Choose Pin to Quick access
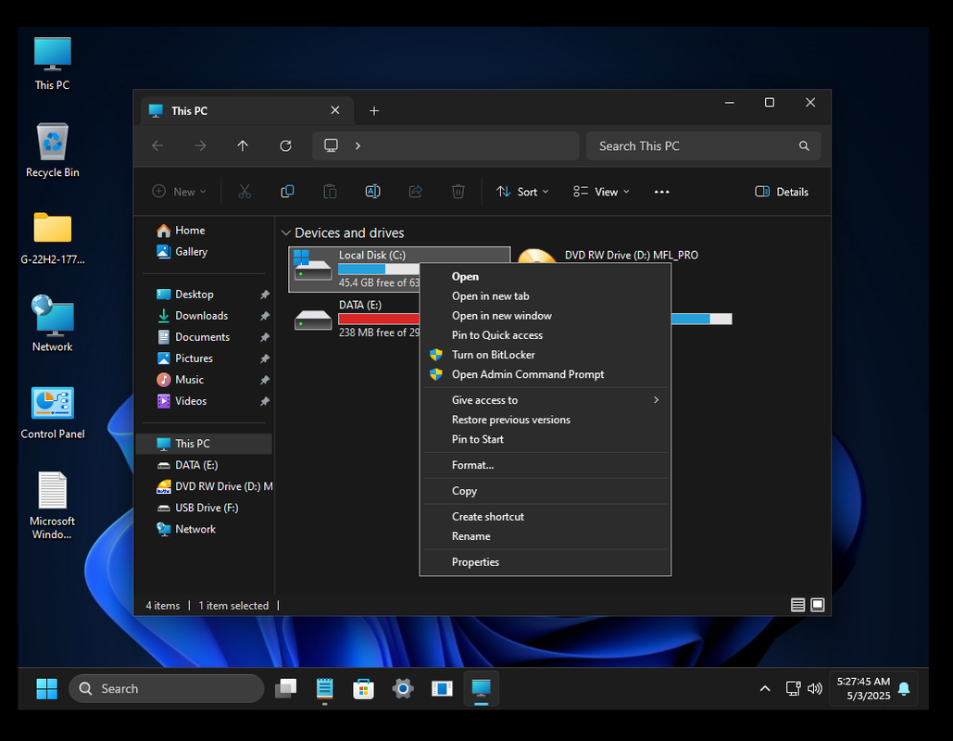The height and width of the screenshot is (741, 953). coord(545,335)
